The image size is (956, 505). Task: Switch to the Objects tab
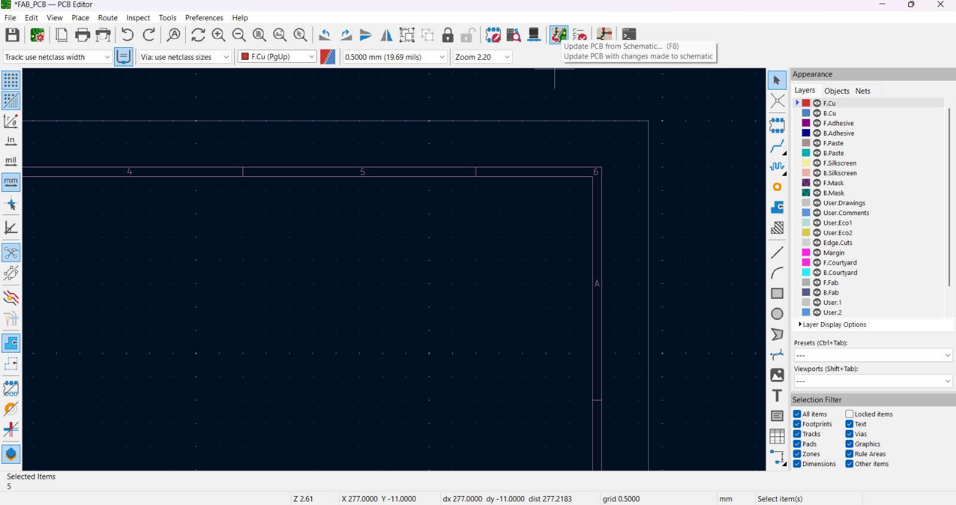tap(836, 91)
